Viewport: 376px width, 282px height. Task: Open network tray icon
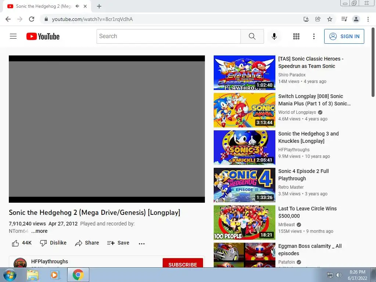330,275
